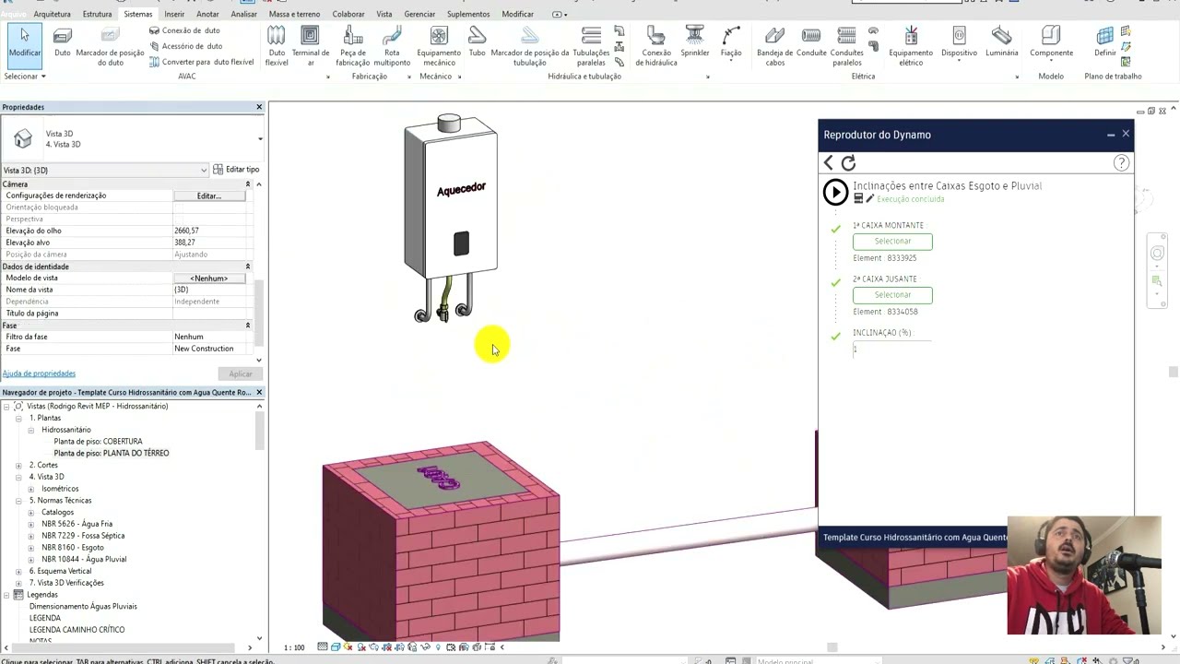Click the Aplicar button
This screenshot has width=1180, height=664.
click(241, 373)
